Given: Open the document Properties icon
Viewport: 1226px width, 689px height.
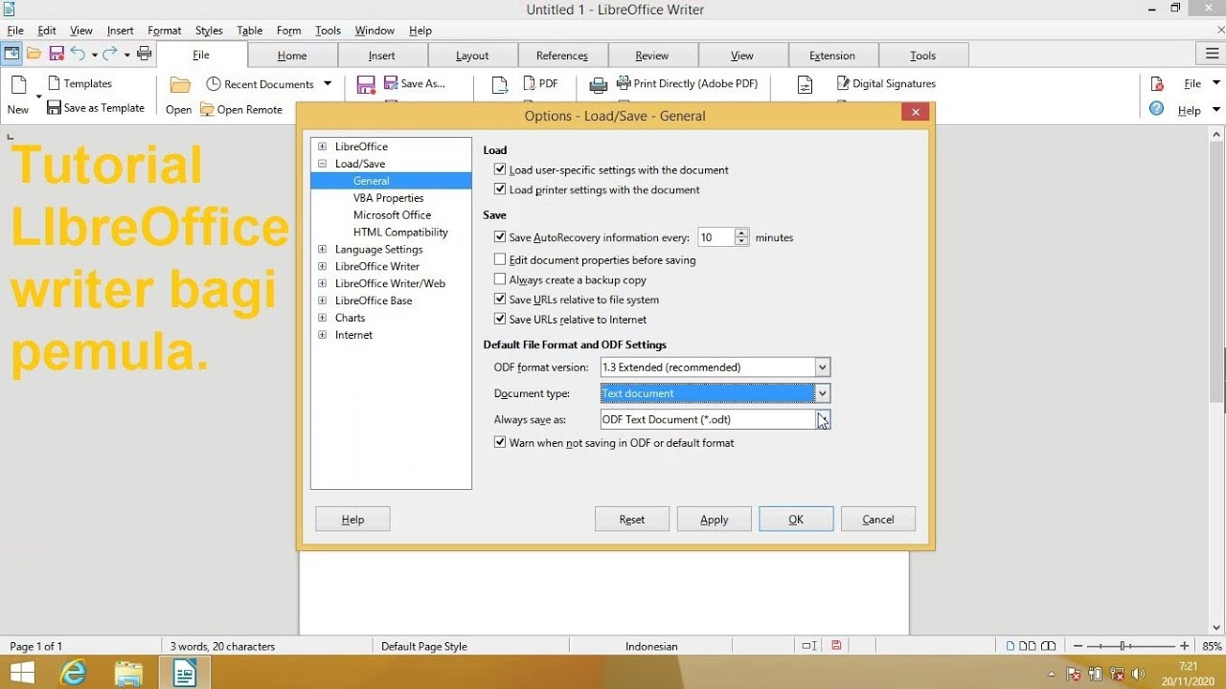Looking at the screenshot, I should (806, 86).
